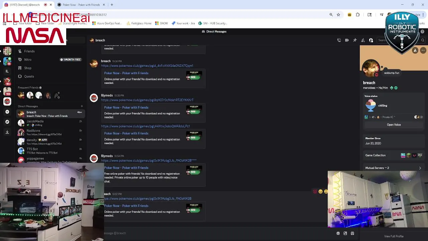Select Nadiluvvs direct message

pyautogui.click(x=50, y=132)
